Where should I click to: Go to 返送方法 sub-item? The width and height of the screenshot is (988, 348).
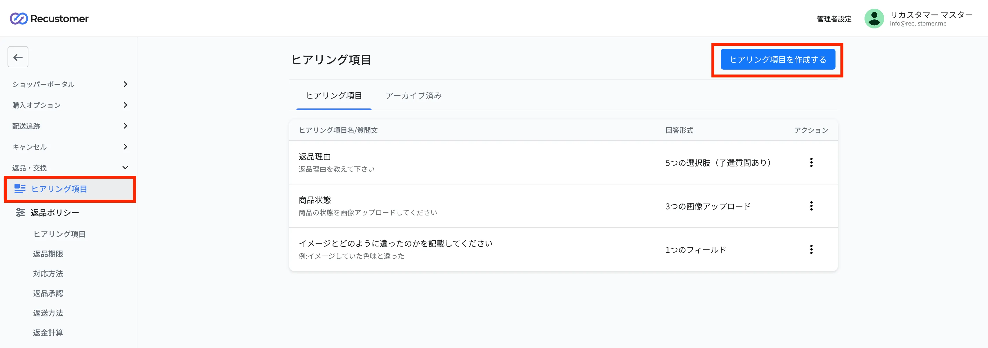coord(48,313)
